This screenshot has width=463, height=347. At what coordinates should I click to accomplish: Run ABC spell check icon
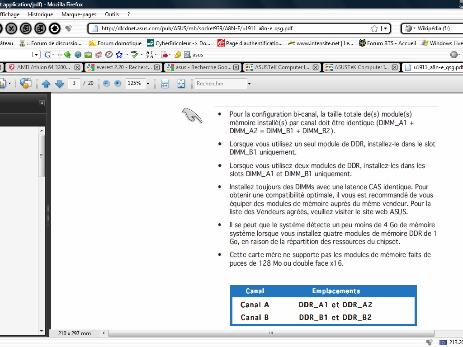[x=135, y=54]
